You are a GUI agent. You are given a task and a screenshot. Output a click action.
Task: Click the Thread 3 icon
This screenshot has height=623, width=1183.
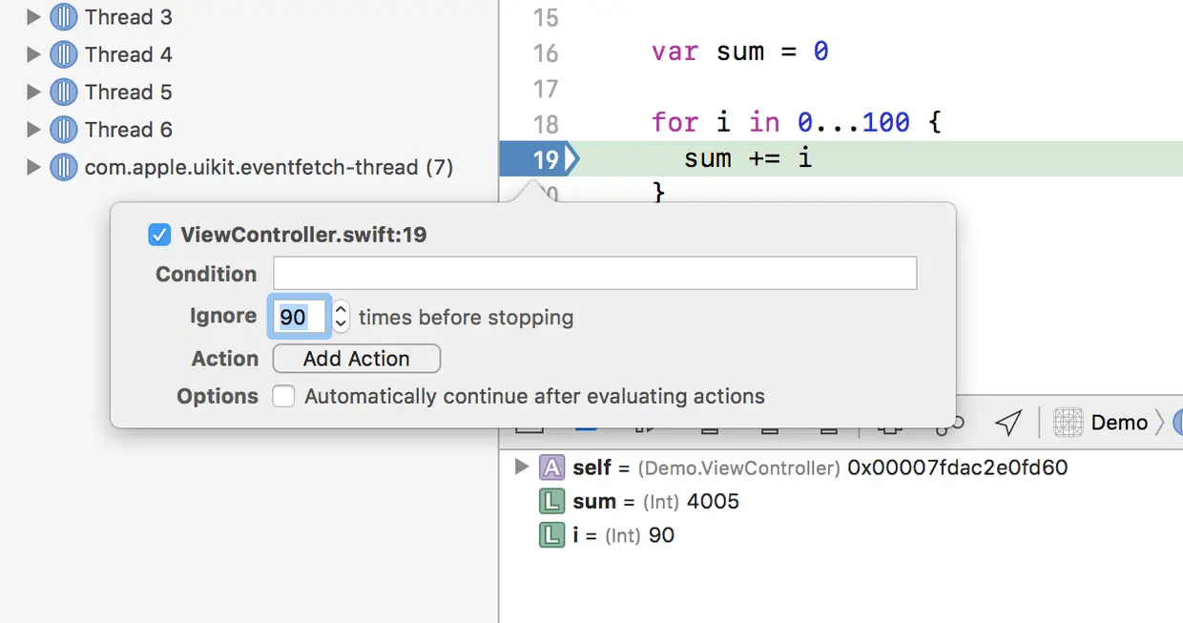click(63, 17)
